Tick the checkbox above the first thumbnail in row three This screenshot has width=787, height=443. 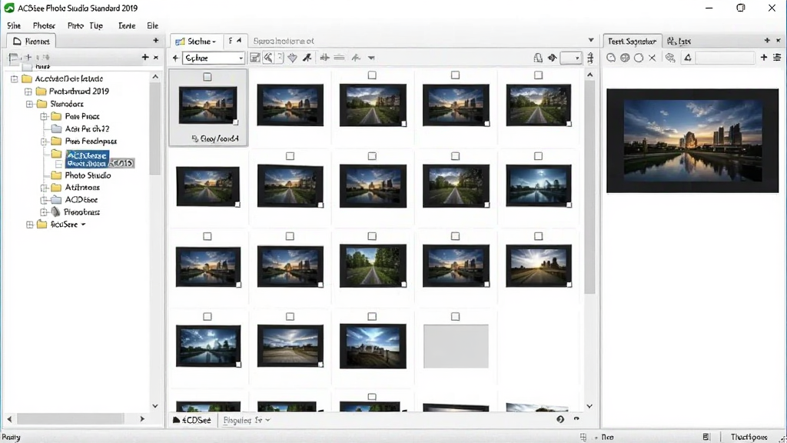coord(208,236)
